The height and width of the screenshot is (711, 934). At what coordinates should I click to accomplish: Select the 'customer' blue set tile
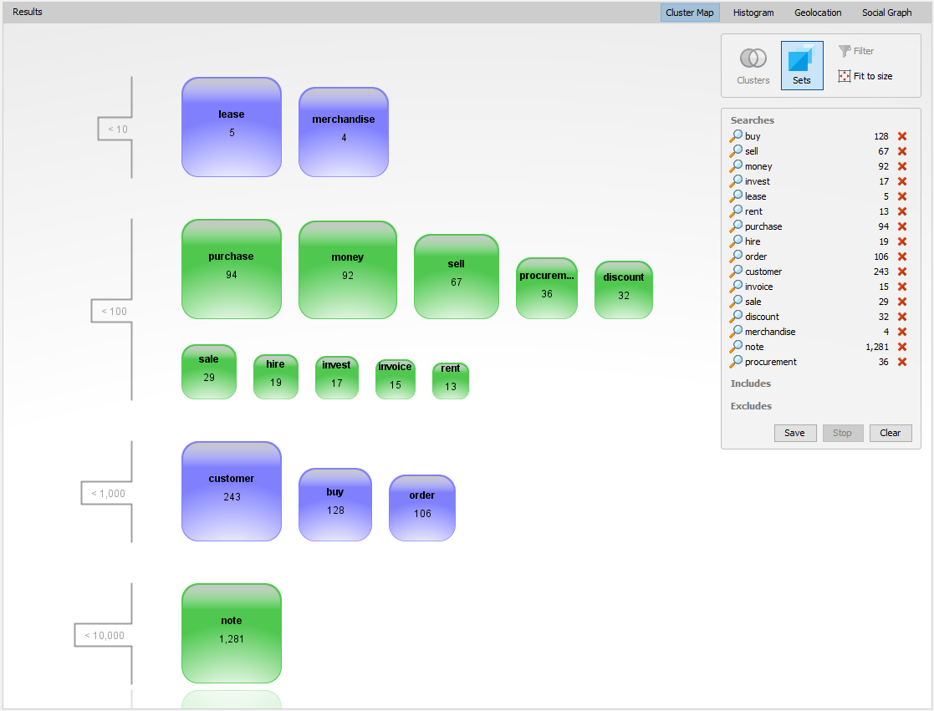click(232, 491)
